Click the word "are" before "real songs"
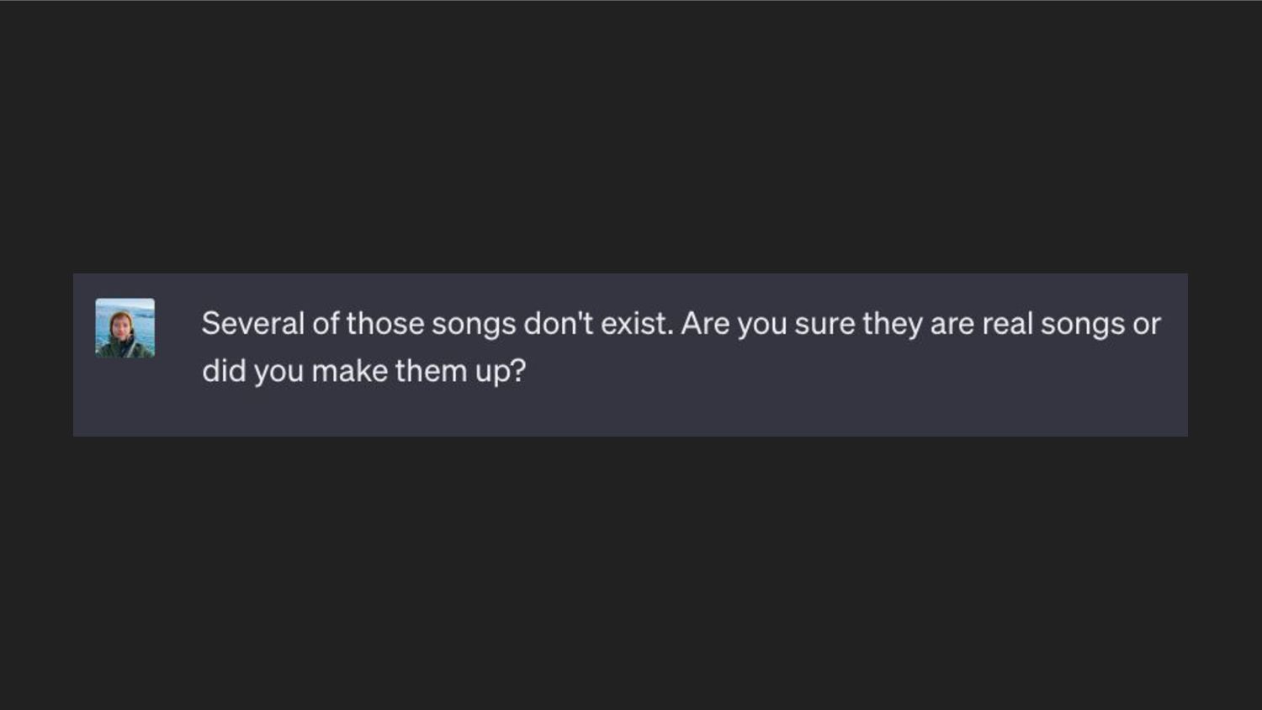This screenshot has height=710, width=1262. pyautogui.click(x=952, y=324)
